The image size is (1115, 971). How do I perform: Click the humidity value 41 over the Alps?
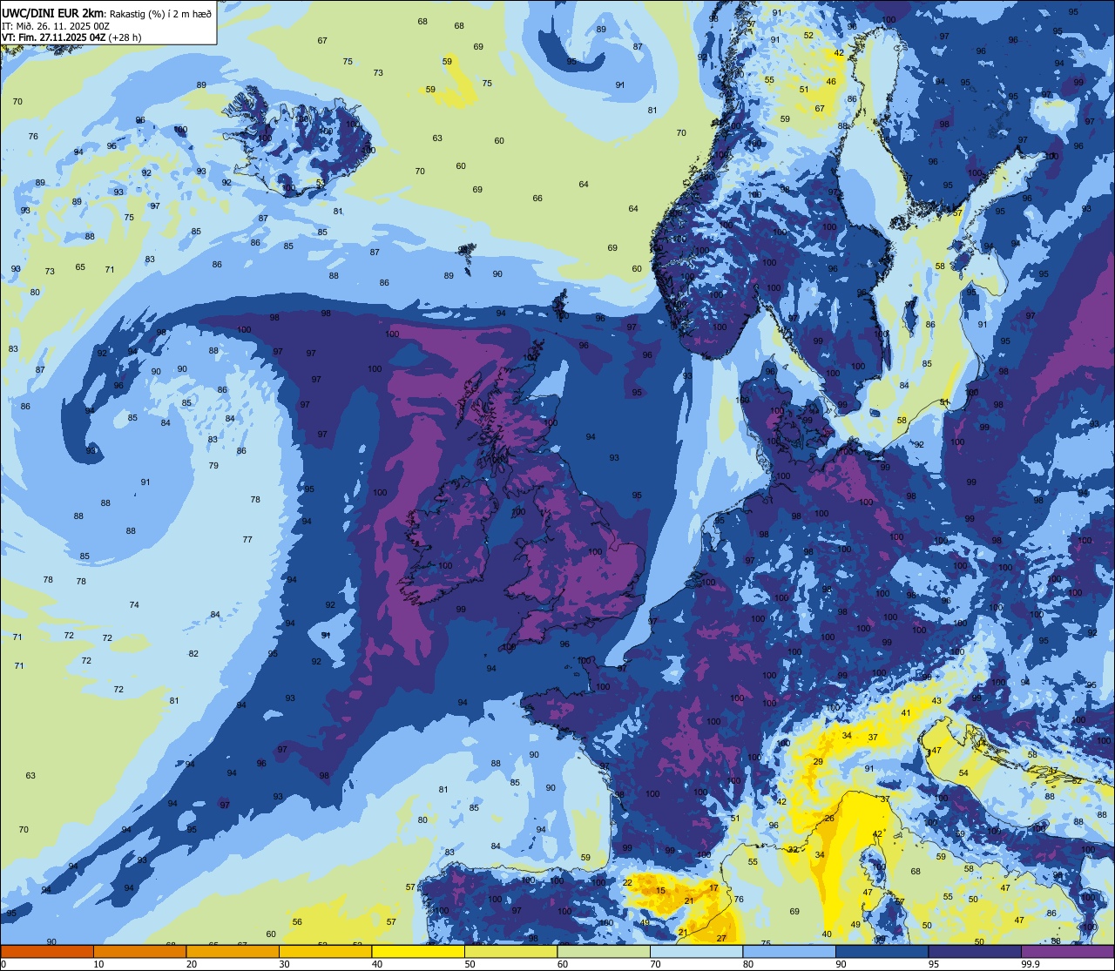[906, 713]
